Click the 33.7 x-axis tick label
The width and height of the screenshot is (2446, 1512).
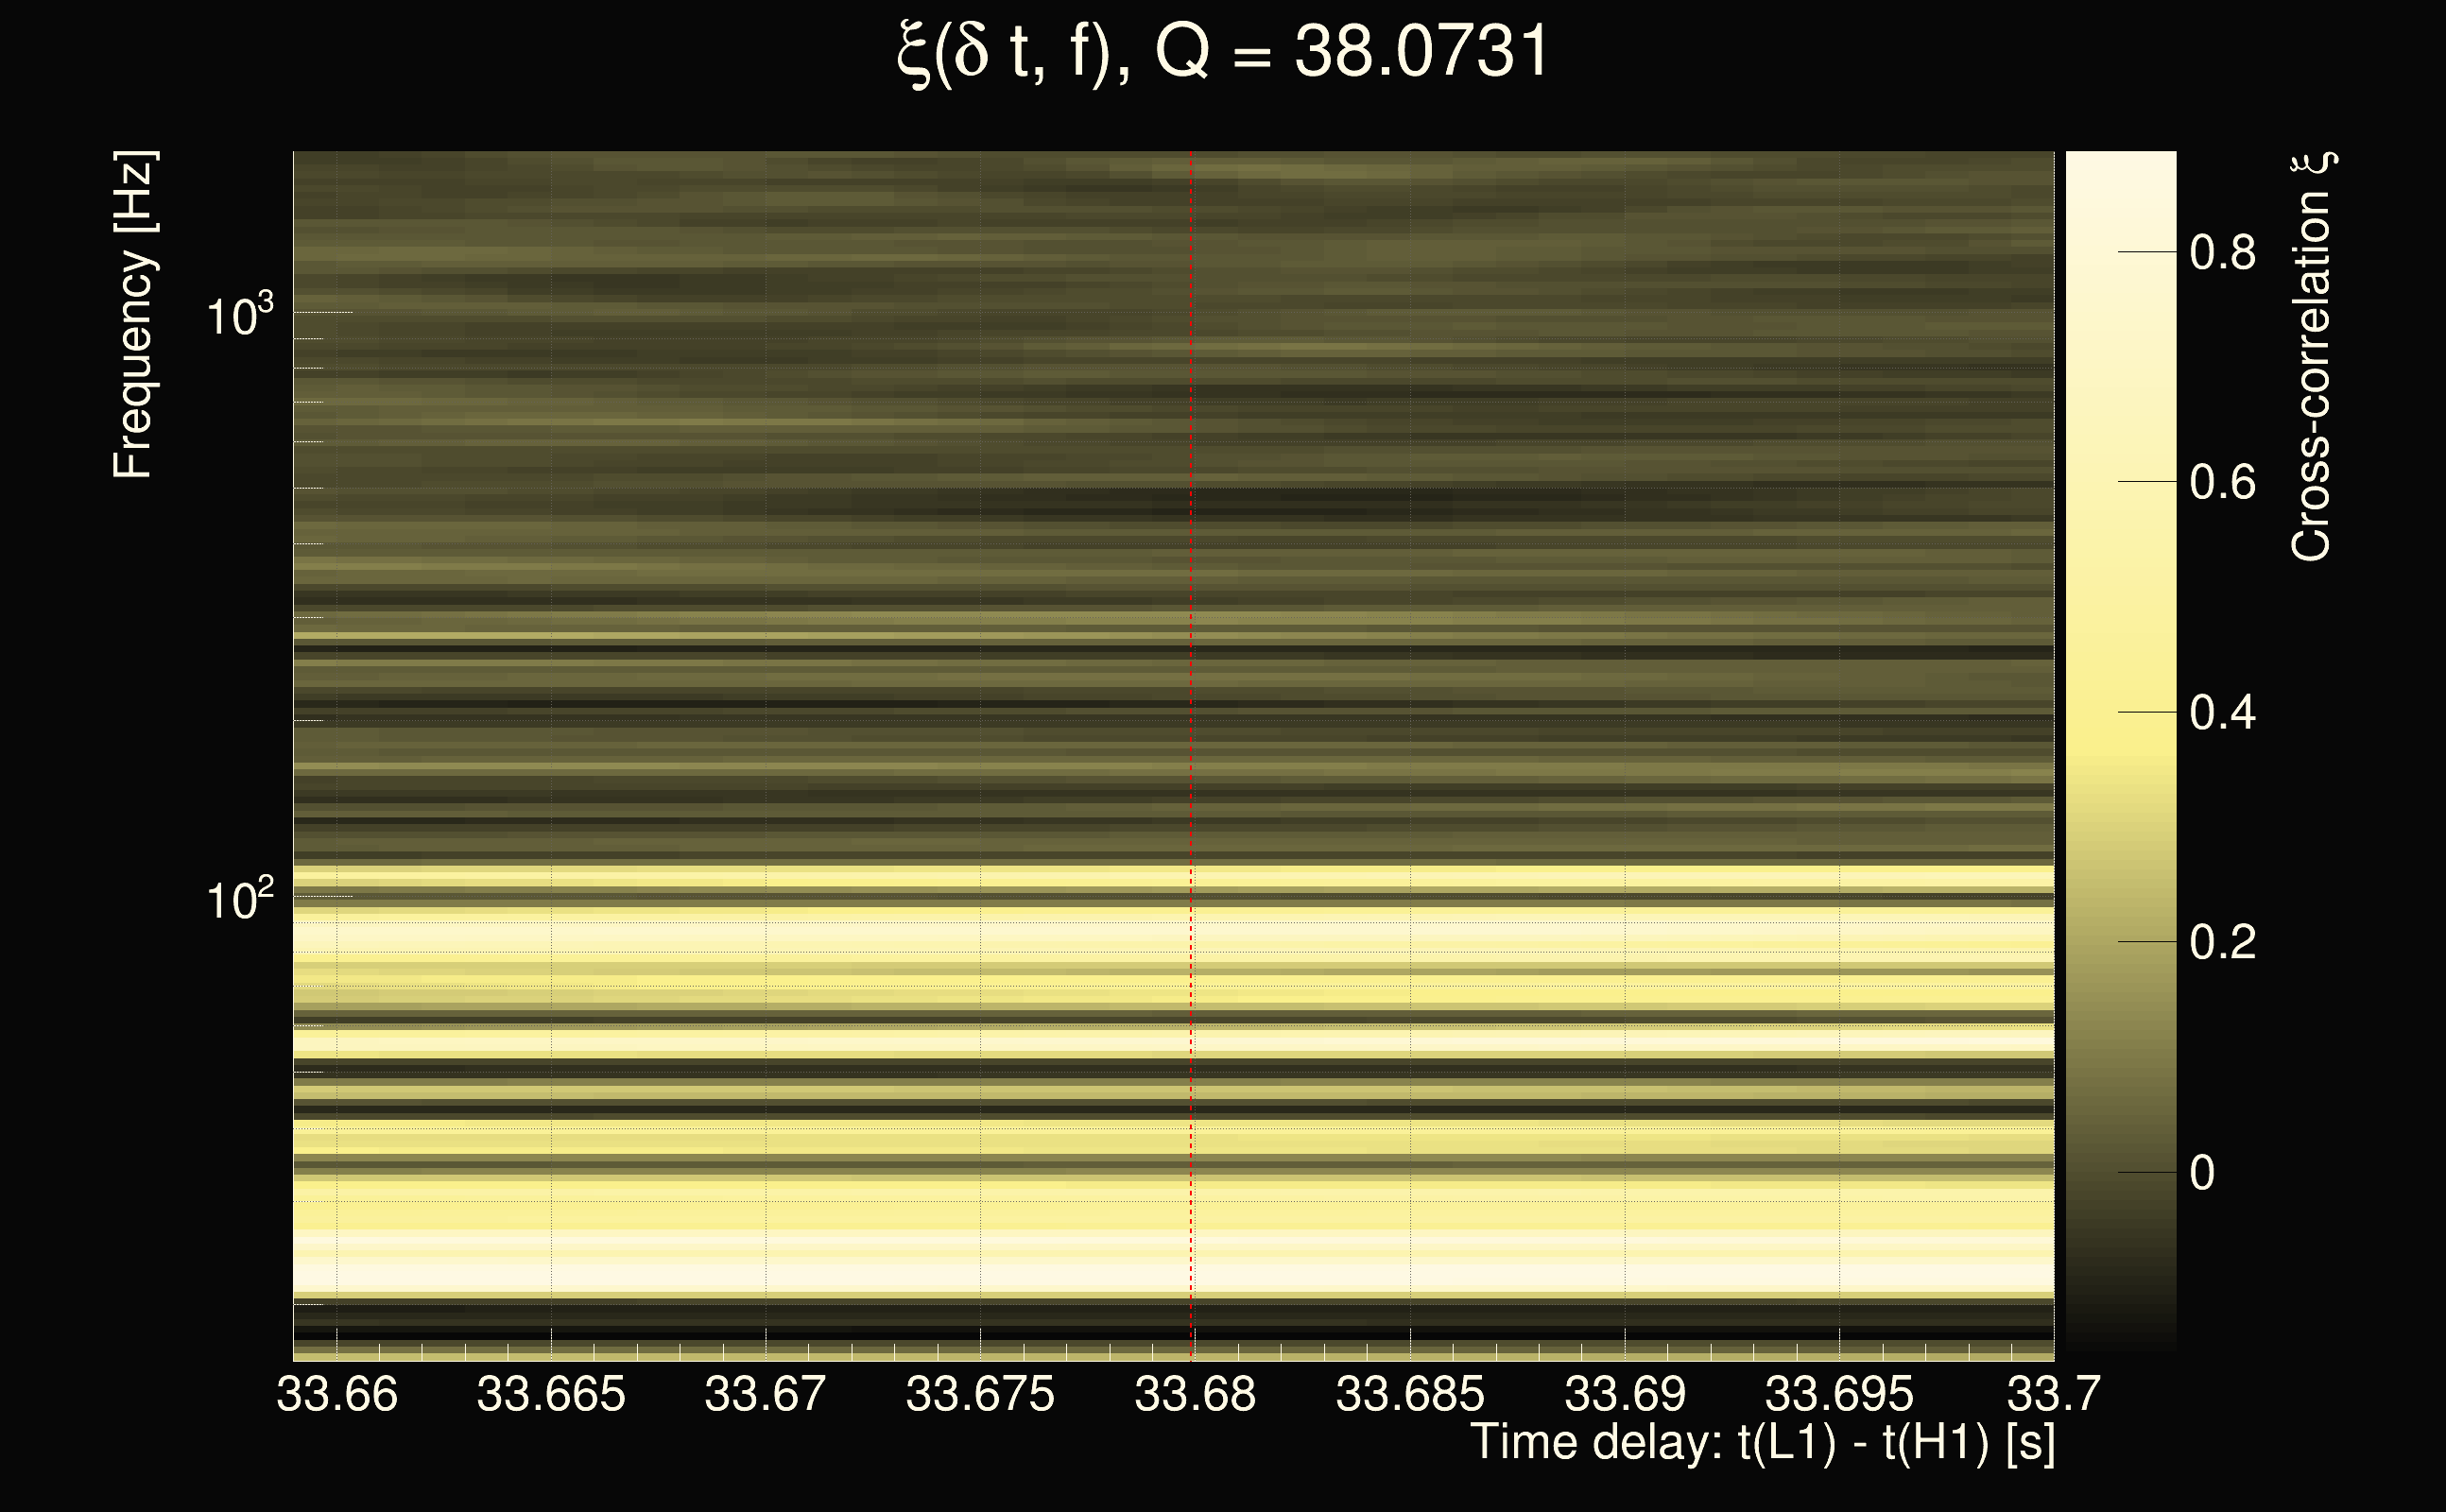click(2054, 1394)
